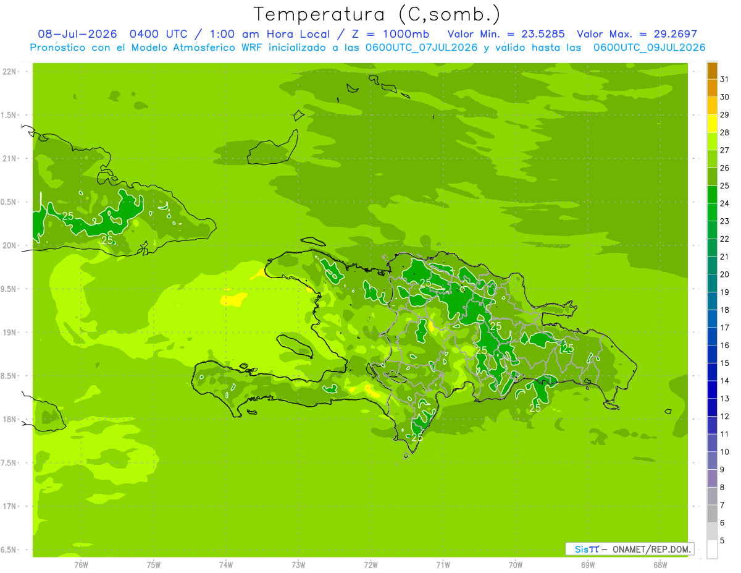
Task: Click the 76W longitude axis label
Action: click(x=81, y=564)
